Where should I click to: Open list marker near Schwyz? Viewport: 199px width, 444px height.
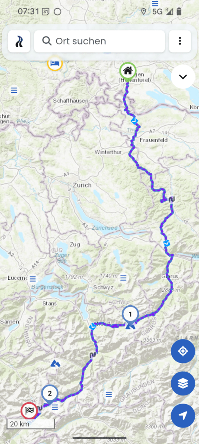tap(123, 278)
